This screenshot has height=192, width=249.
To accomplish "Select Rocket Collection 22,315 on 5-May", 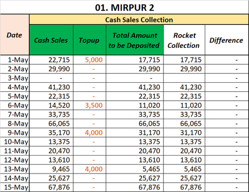I will (x=184, y=96).
